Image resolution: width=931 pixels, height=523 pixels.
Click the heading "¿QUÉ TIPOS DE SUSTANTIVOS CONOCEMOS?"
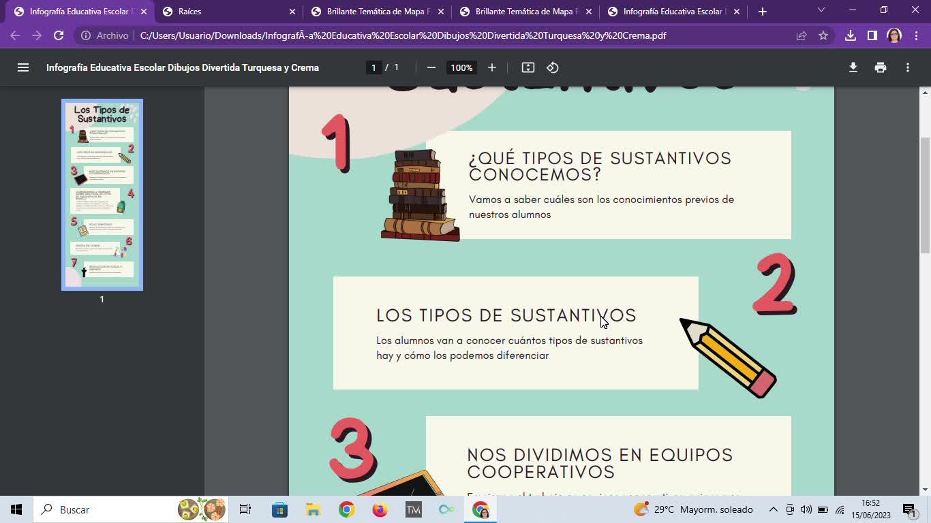pyautogui.click(x=600, y=166)
